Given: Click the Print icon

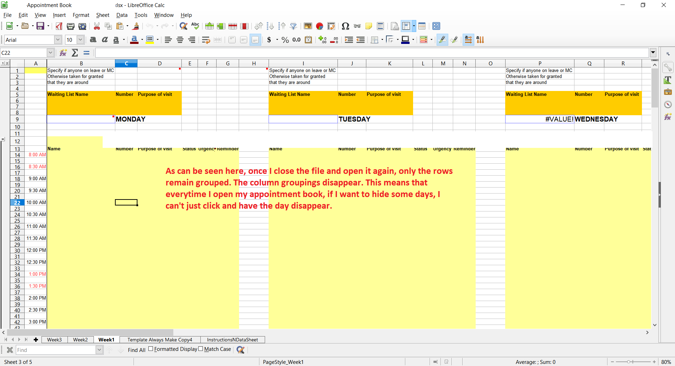Looking at the screenshot, I should [x=71, y=26].
